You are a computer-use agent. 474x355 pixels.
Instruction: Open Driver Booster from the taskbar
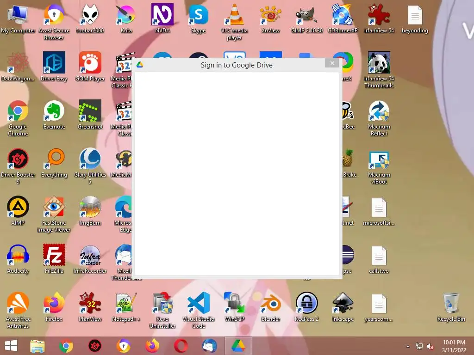point(94,346)
